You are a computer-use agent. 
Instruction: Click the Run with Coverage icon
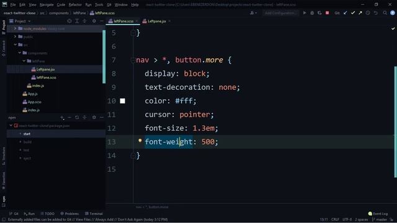tap(319, 13)
